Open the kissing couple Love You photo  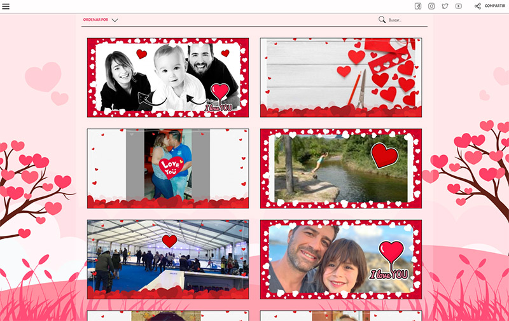[x=168, y=168]
